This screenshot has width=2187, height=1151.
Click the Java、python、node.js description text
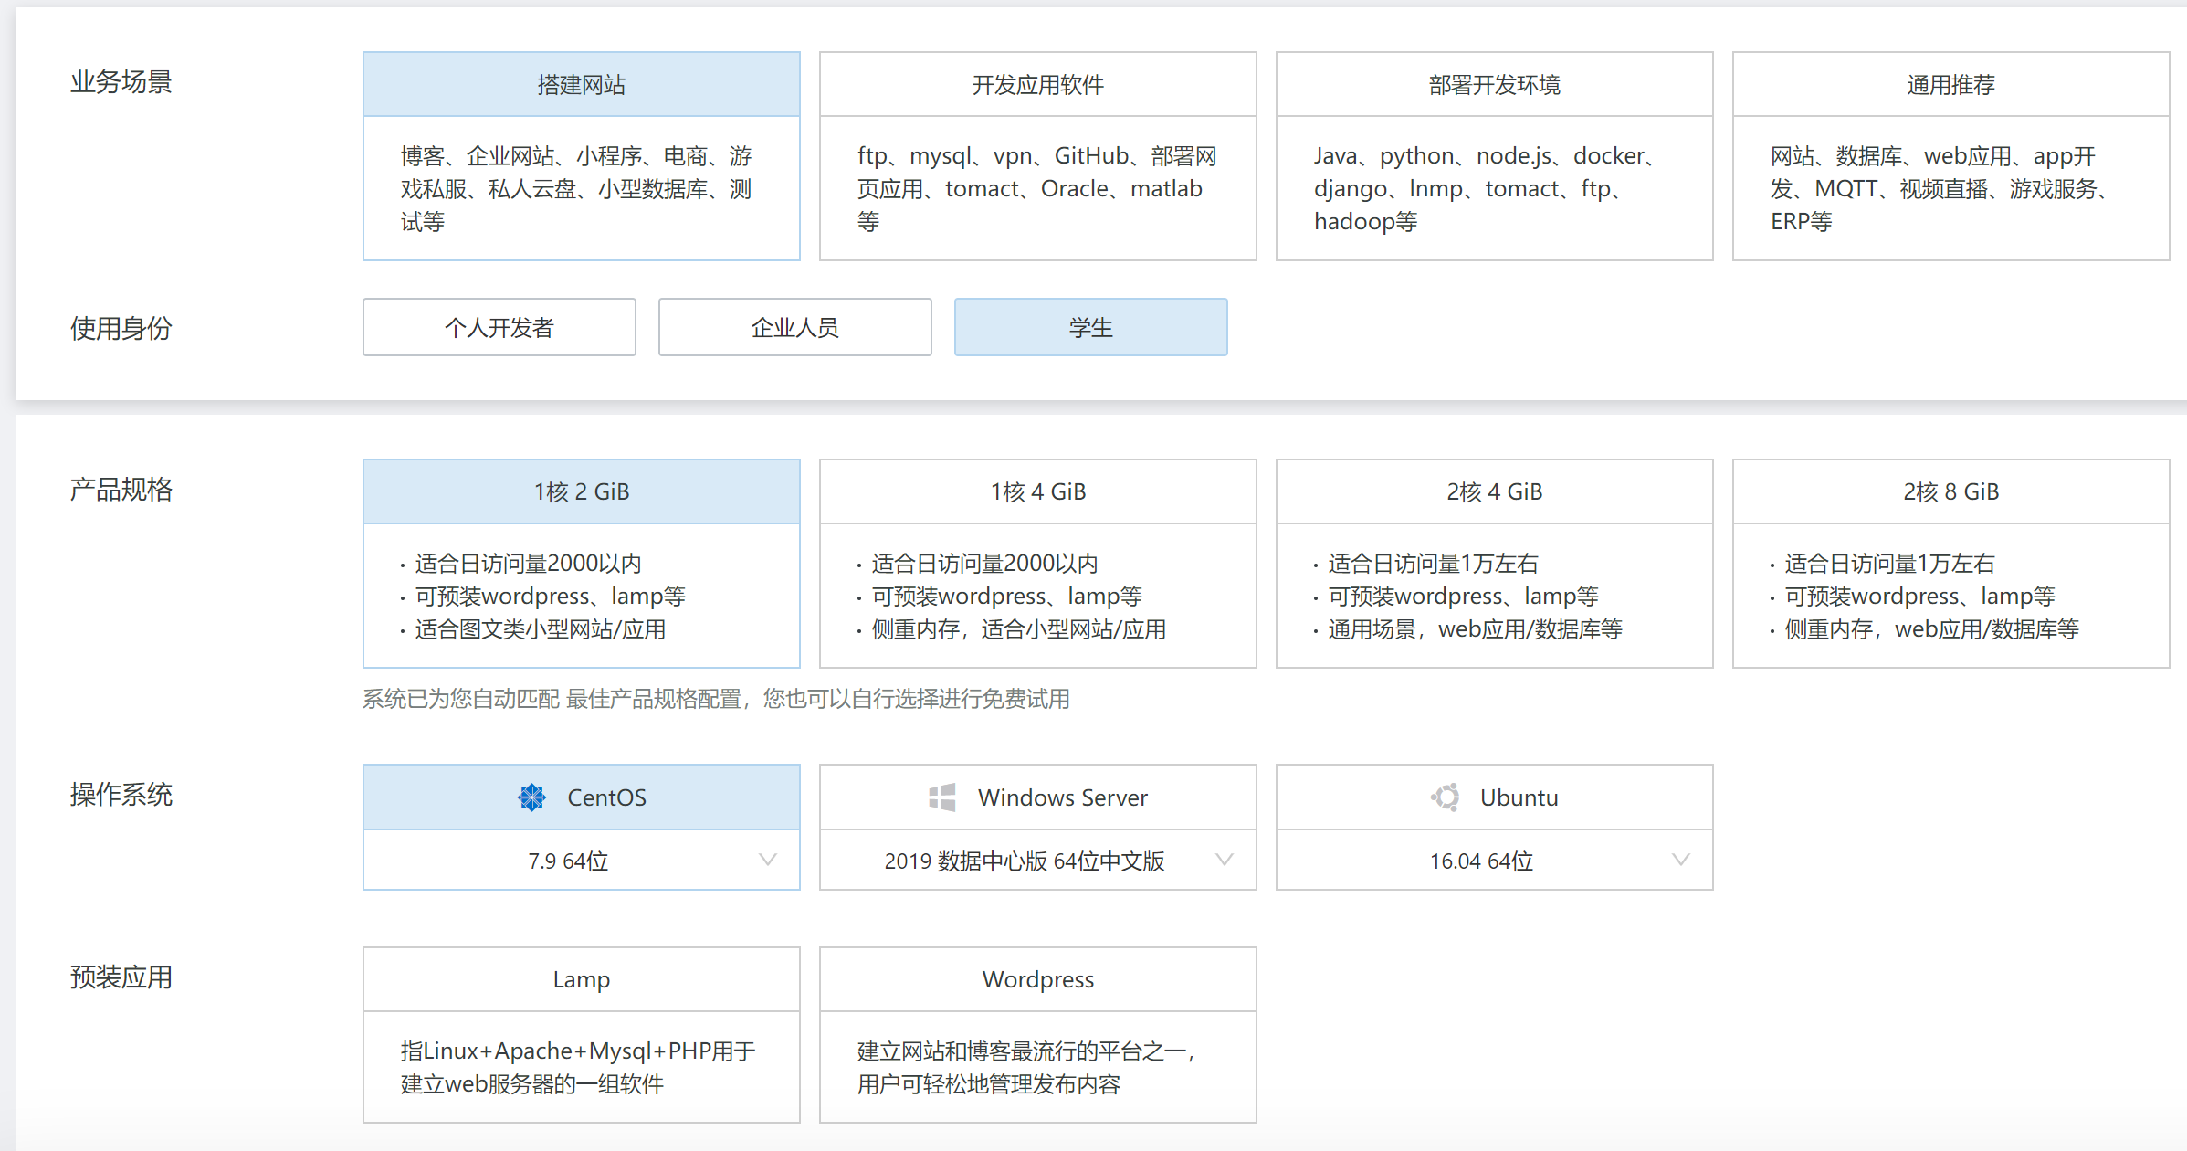[1484, 189]
